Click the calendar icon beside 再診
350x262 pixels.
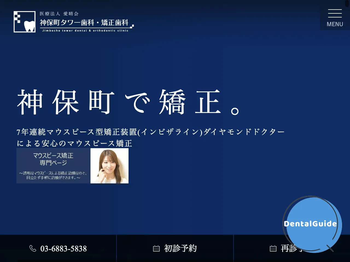pyautogui.click(x=273, y=249)
